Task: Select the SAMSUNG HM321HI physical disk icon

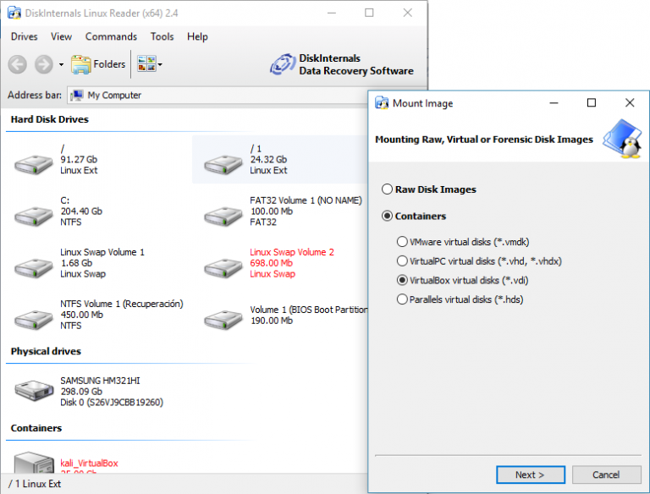Action: [x=34, y=391]
